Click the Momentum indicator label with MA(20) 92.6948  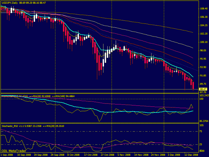38,96
